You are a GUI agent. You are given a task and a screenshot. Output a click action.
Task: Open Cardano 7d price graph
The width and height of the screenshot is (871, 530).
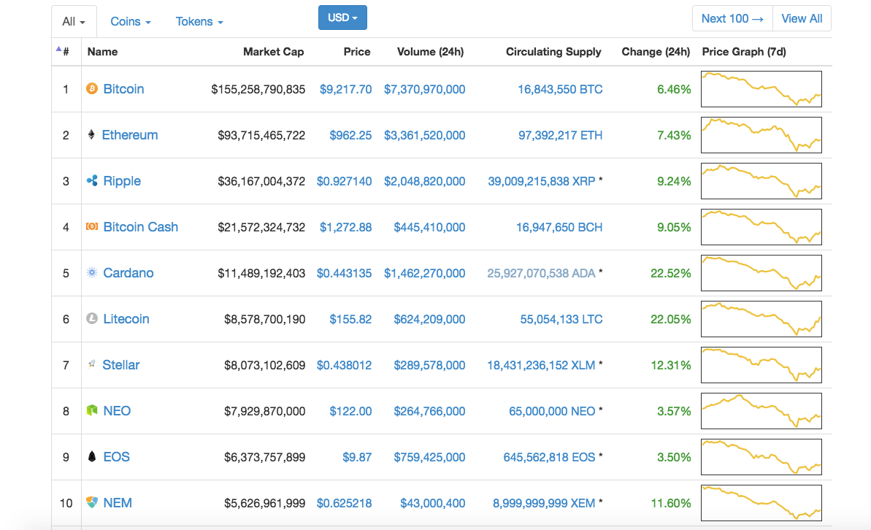pyautogui.click(x=761, y=273)
